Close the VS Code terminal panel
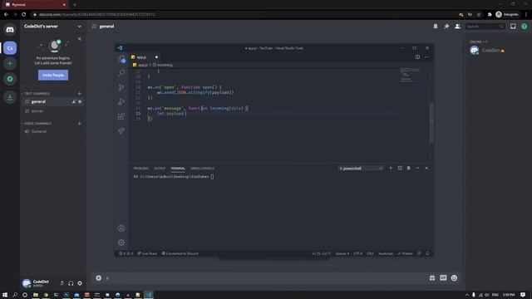Viewport: 532px width, 299px height. [x=426, y=168]
